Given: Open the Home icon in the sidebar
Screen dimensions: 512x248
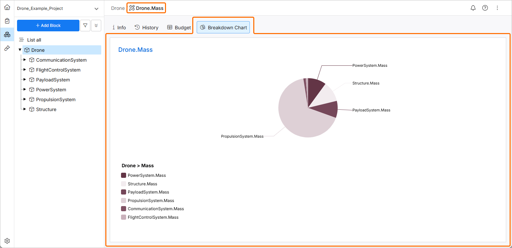Looking at the screenshot, I should tap(7, 7).
